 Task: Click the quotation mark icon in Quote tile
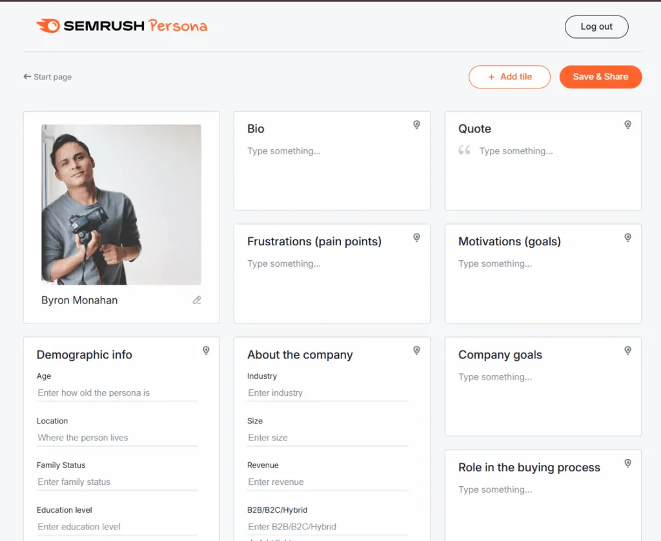tap(464, 150)
